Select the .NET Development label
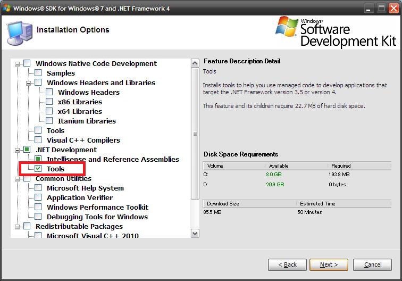This screenshot has height=281, width=402. click(66, 150)
